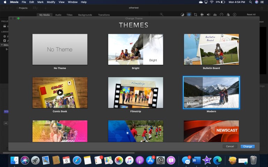
Task: Select the color balance icon
Action: click(183, 15)
